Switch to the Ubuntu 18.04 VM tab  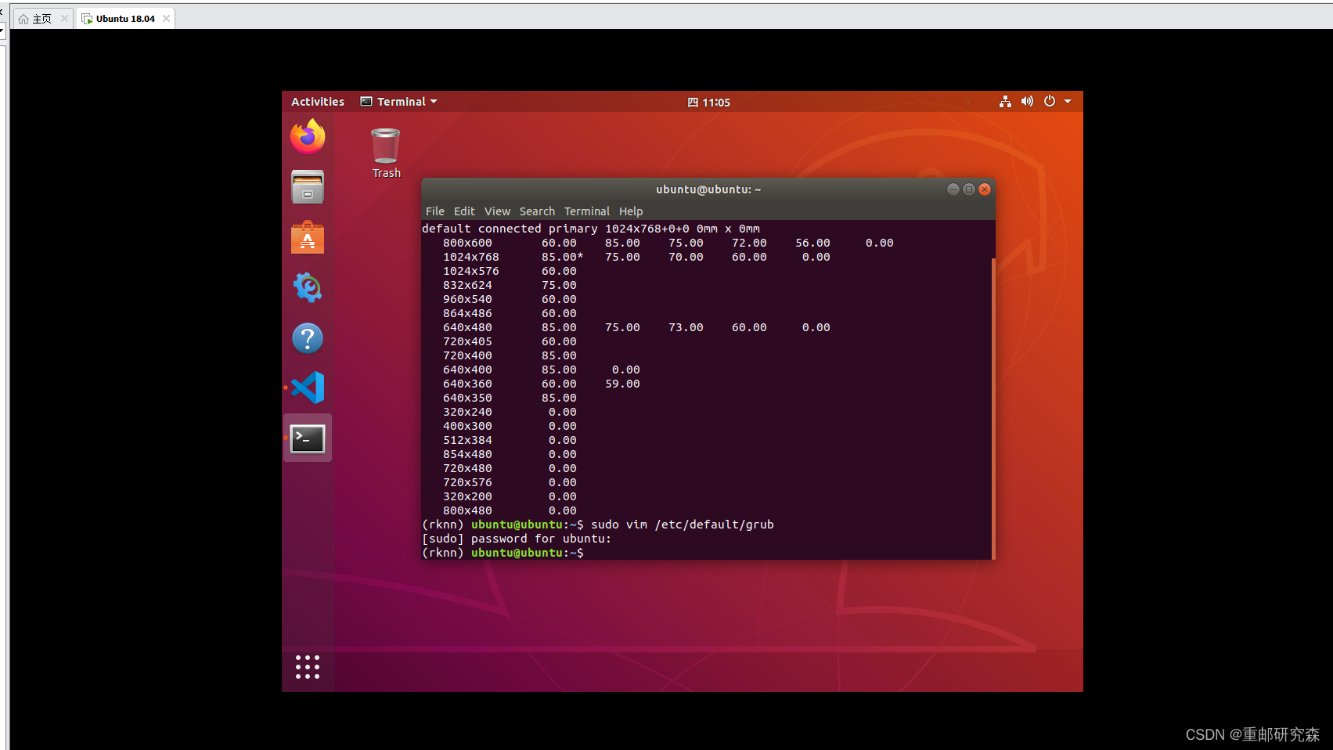click(x=125, y=19)
